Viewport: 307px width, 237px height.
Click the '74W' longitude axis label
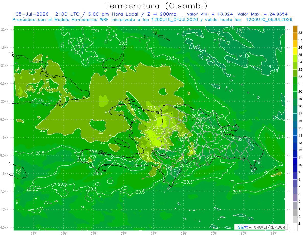click(x=94, y=233)
